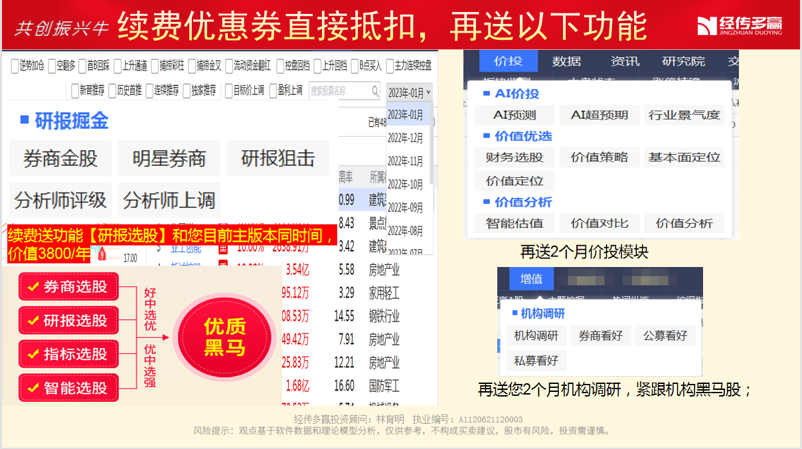The image size is (802, 449).
Task: Click the red 研报选股 button
Action: click(x=68, y=320)
